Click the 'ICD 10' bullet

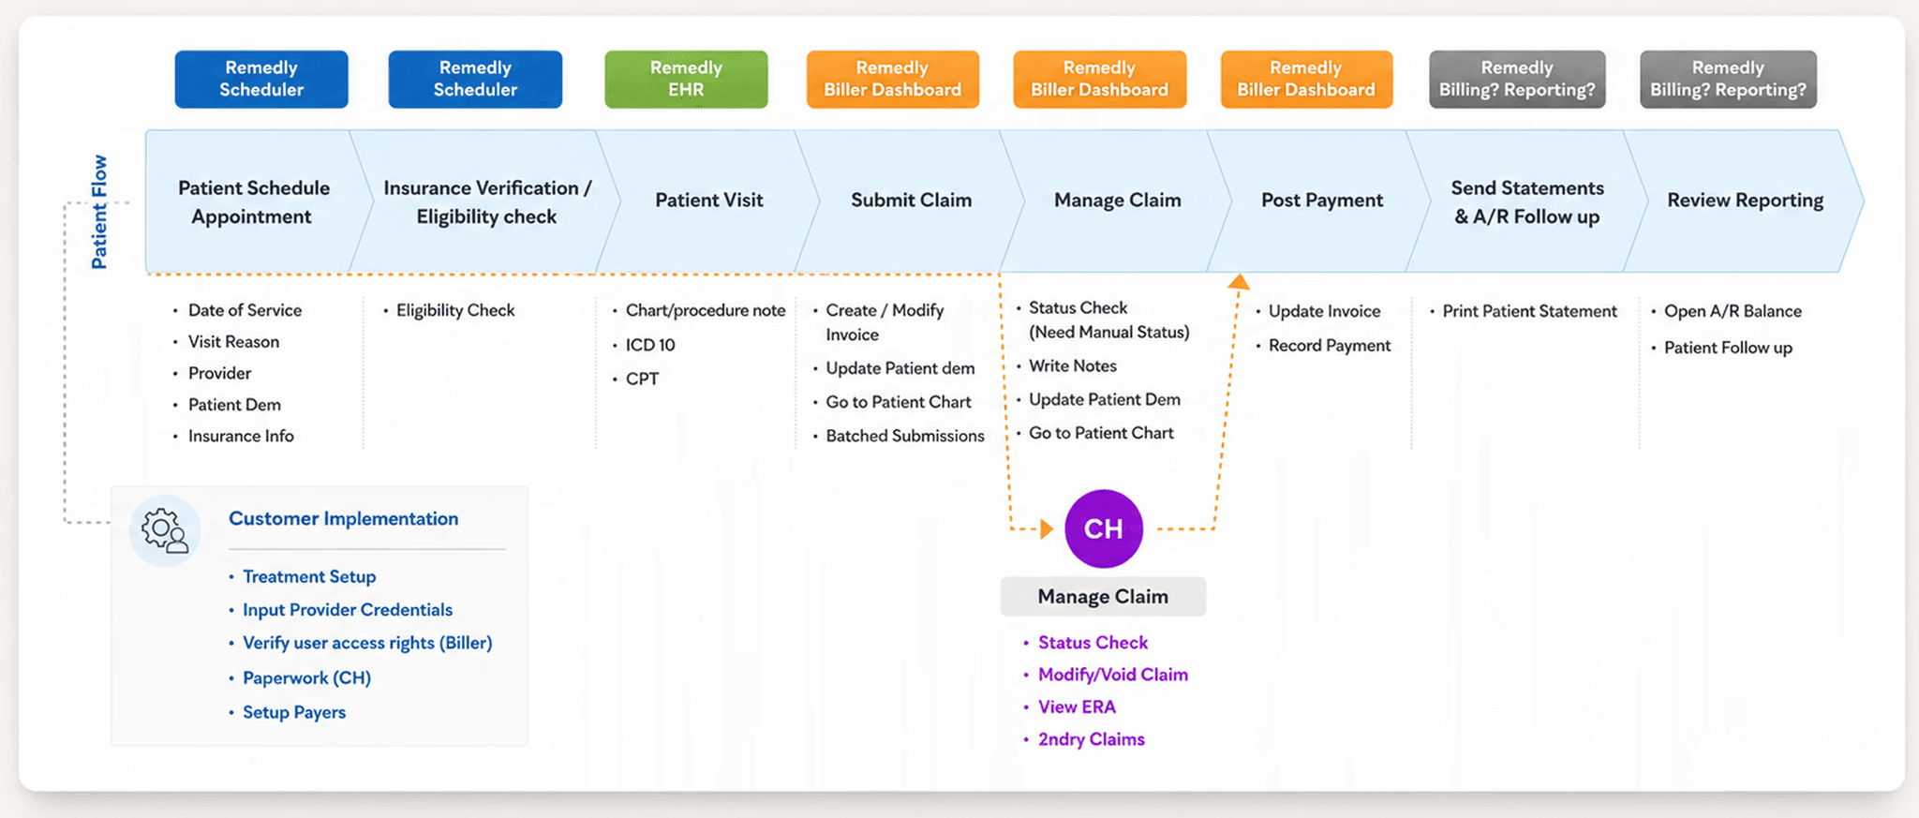650,345
